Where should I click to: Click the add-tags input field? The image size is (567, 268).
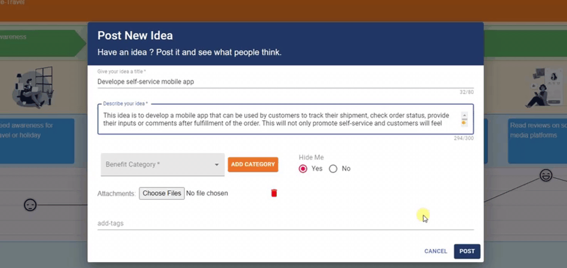(285, 223)
